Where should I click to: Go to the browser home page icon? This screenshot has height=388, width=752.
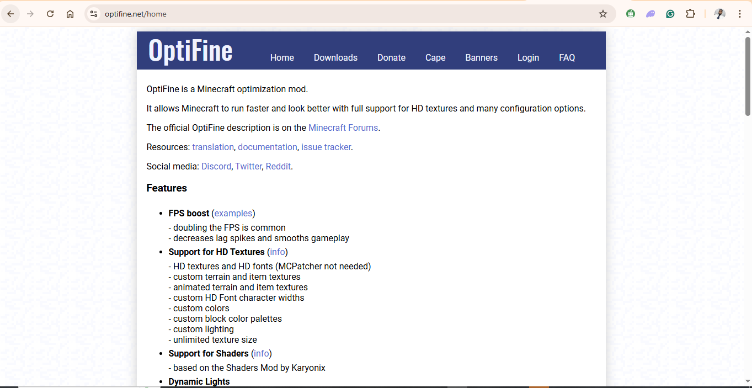coord(70,14)
